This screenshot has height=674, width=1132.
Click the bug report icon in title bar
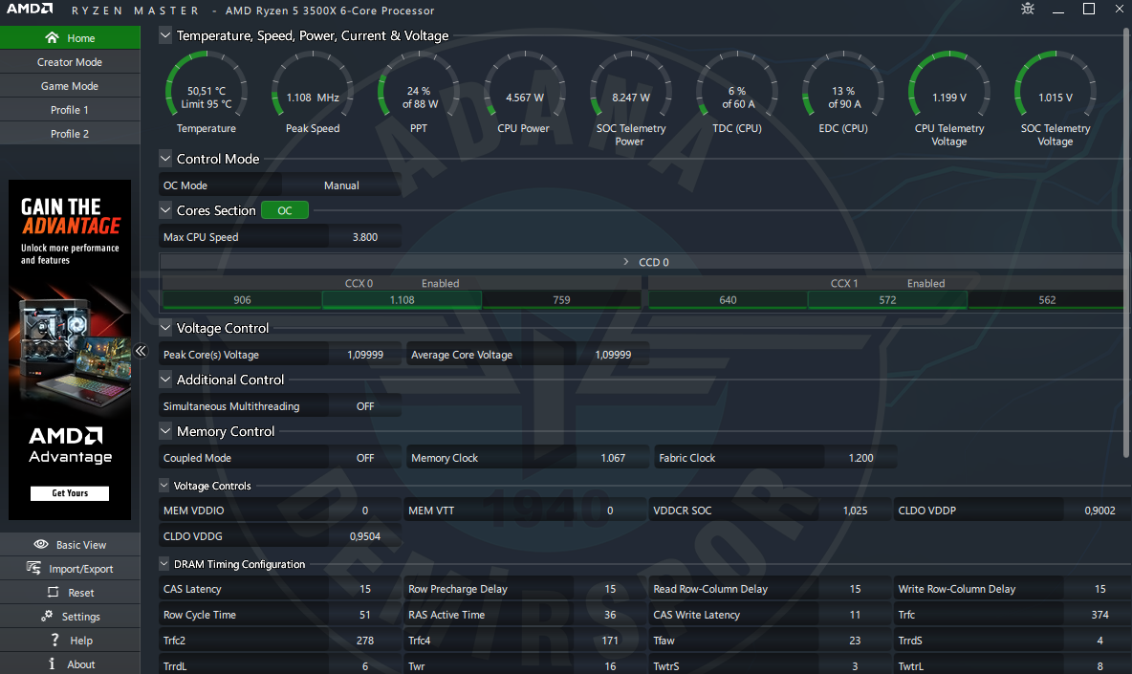tap(1028, 9)
